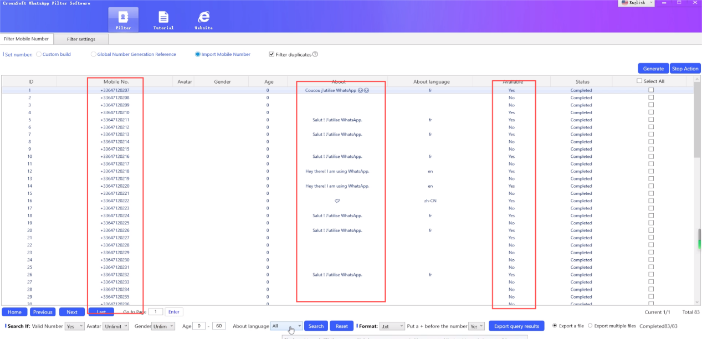Toggle the Filter duplicates checkbox
The image size is (702, 339).
pyautogui.click(x=271, y=54)
